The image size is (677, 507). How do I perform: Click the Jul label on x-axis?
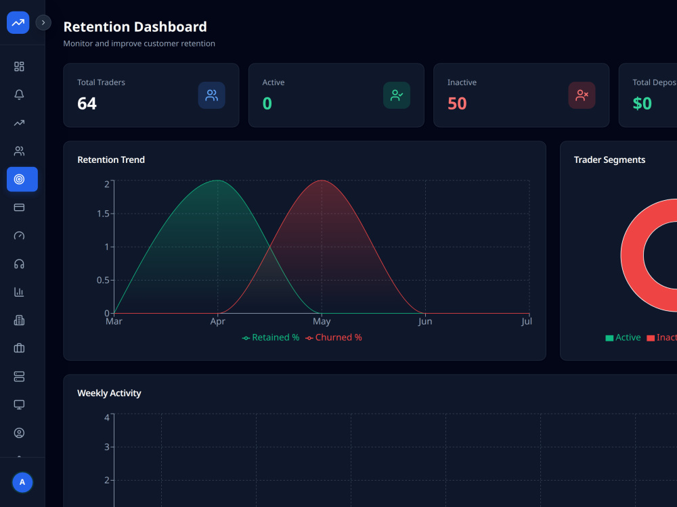526,321
